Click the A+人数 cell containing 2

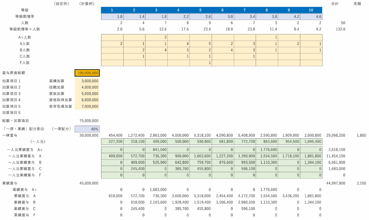[x=156, y=37]
